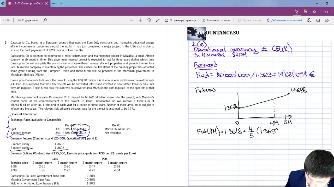Screen dimensions: 334x187
Task: Click rate value '10·80%'
Action: click(90, 180)
